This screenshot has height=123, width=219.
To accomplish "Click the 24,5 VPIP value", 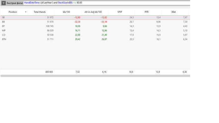I will [x=132, y=17].
